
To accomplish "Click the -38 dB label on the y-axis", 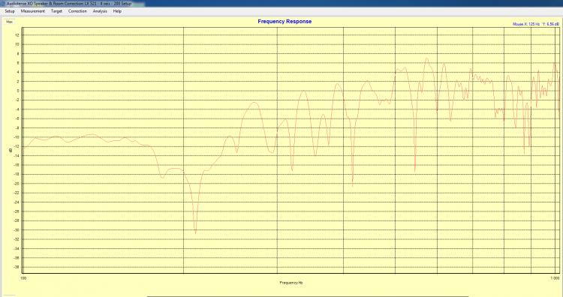I will click(x=17, y=267).
